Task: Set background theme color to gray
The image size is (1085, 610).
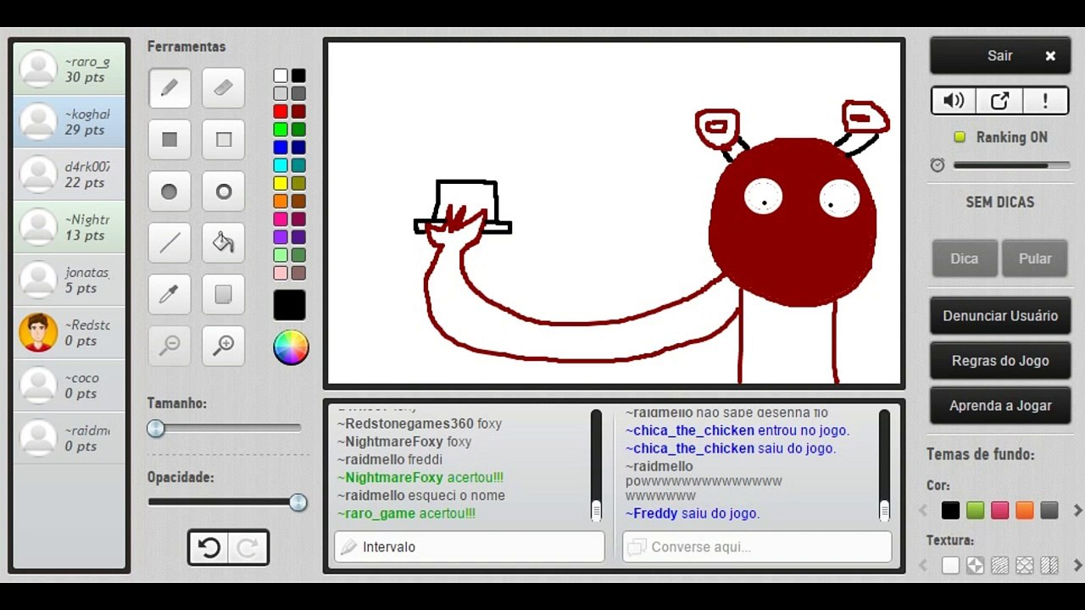Action: pyautogui.click(x=1049, y=511)
